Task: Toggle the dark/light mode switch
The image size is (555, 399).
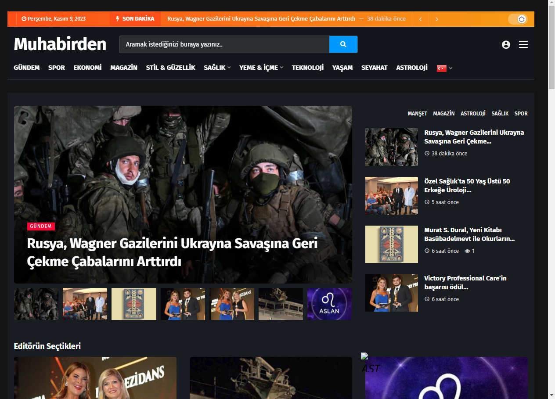Action: click(x=517, y=19)
